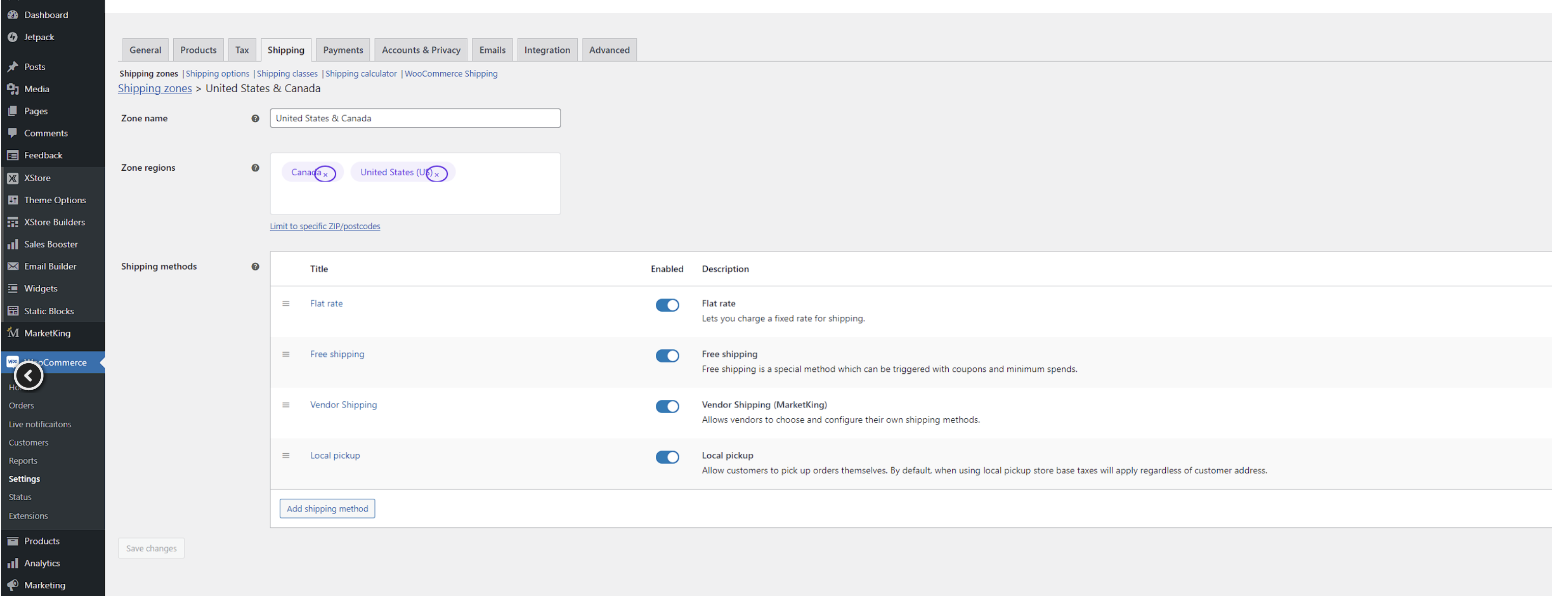The width and height of the screenshot is (1552, 596).
Task: Click the Add shipping method button
Action: click(327, 508)
